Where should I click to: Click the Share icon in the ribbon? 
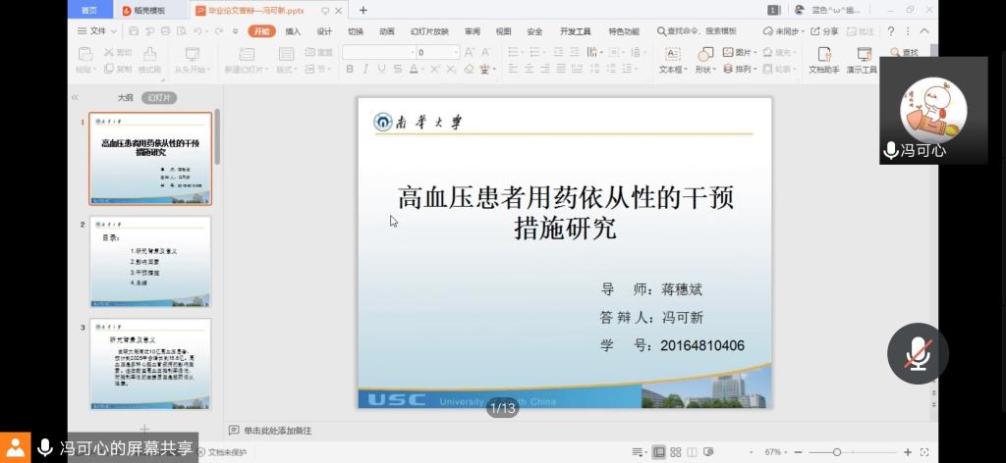point(823,31)
